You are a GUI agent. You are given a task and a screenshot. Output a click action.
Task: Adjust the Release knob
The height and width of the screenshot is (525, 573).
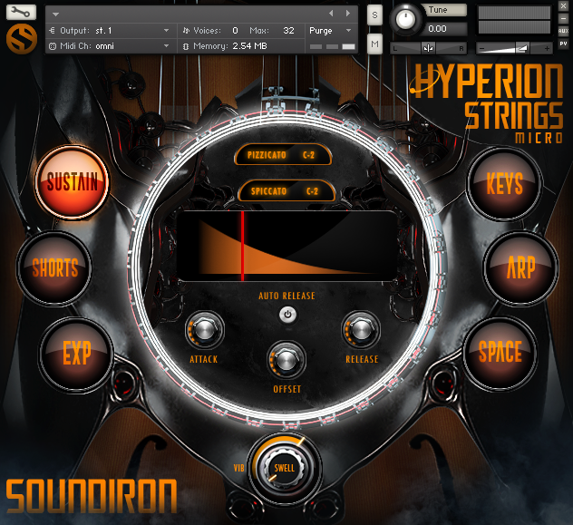pyautogui.click(x=361, y=330)
